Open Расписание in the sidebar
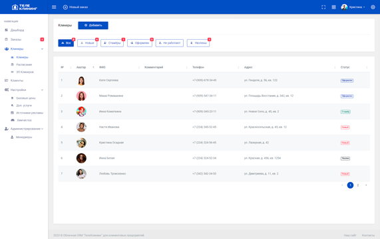The image size is (380, 239). pos(24,64)
